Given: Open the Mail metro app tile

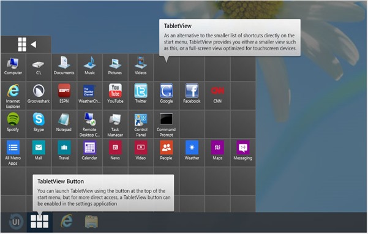Looking at the screenshot, I should click(x=39, y=153).
